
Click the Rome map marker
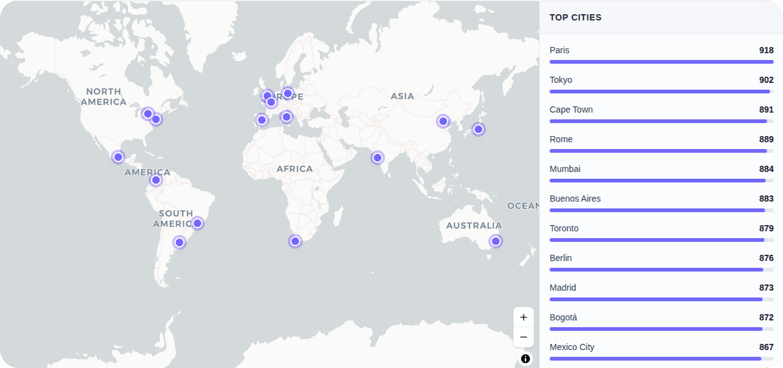tap(286, 117)
